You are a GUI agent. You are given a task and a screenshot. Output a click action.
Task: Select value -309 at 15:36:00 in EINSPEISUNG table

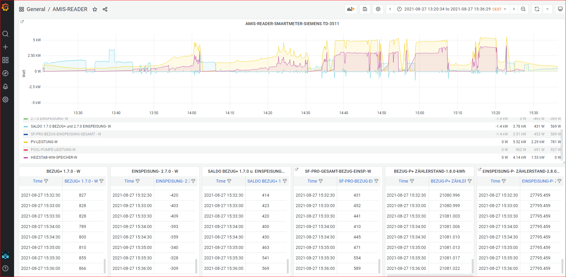(174, 268)
